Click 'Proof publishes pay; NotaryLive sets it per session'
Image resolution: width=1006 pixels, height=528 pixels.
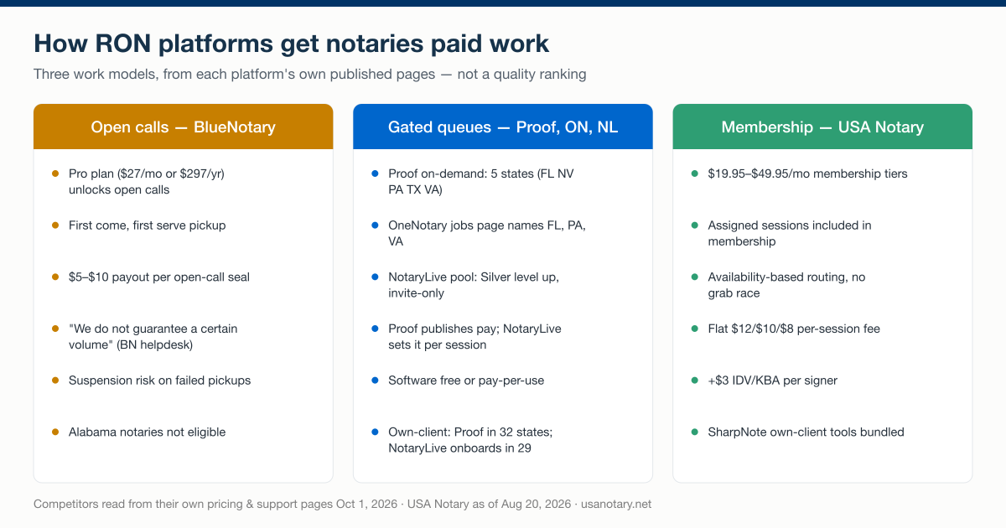(x=474, y=337)
